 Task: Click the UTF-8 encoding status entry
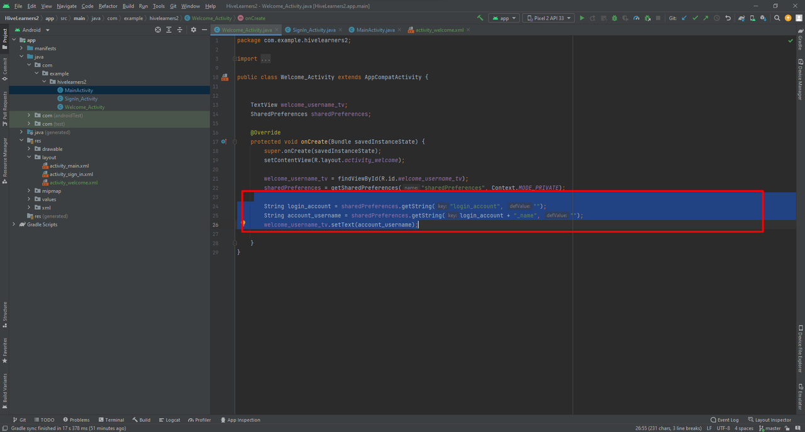coord(723,428)
